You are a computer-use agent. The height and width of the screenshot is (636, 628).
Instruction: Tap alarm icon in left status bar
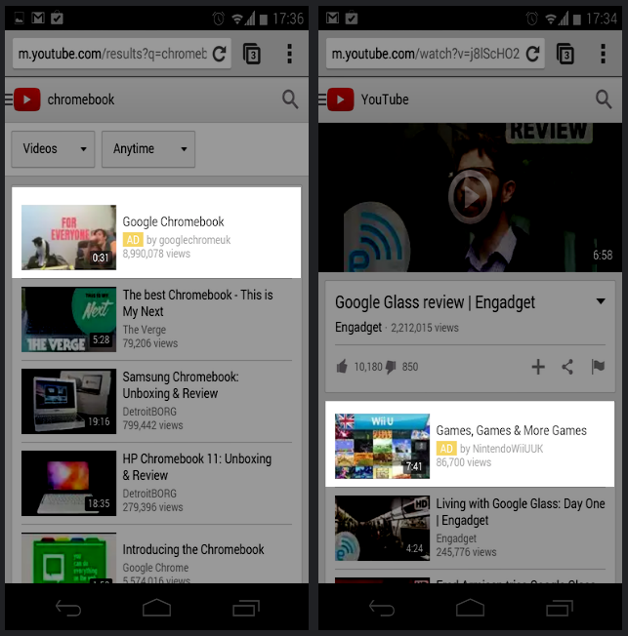tap(218, 19)
